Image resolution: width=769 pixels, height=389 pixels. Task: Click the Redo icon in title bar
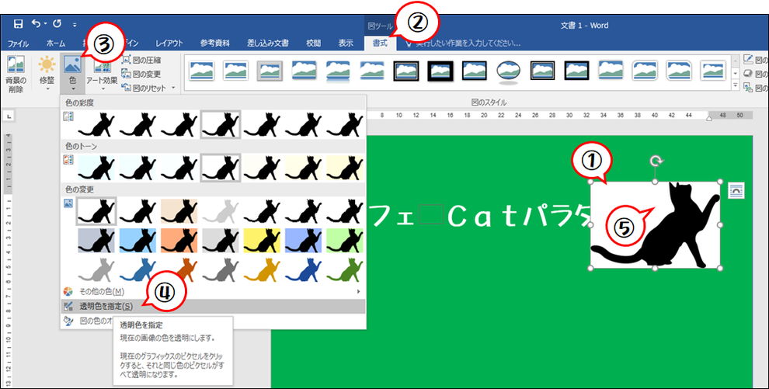[57, 23]
